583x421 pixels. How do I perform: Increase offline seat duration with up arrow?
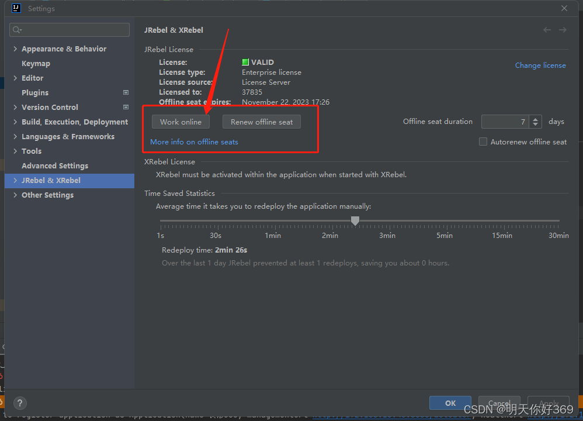tap(536, 119)
